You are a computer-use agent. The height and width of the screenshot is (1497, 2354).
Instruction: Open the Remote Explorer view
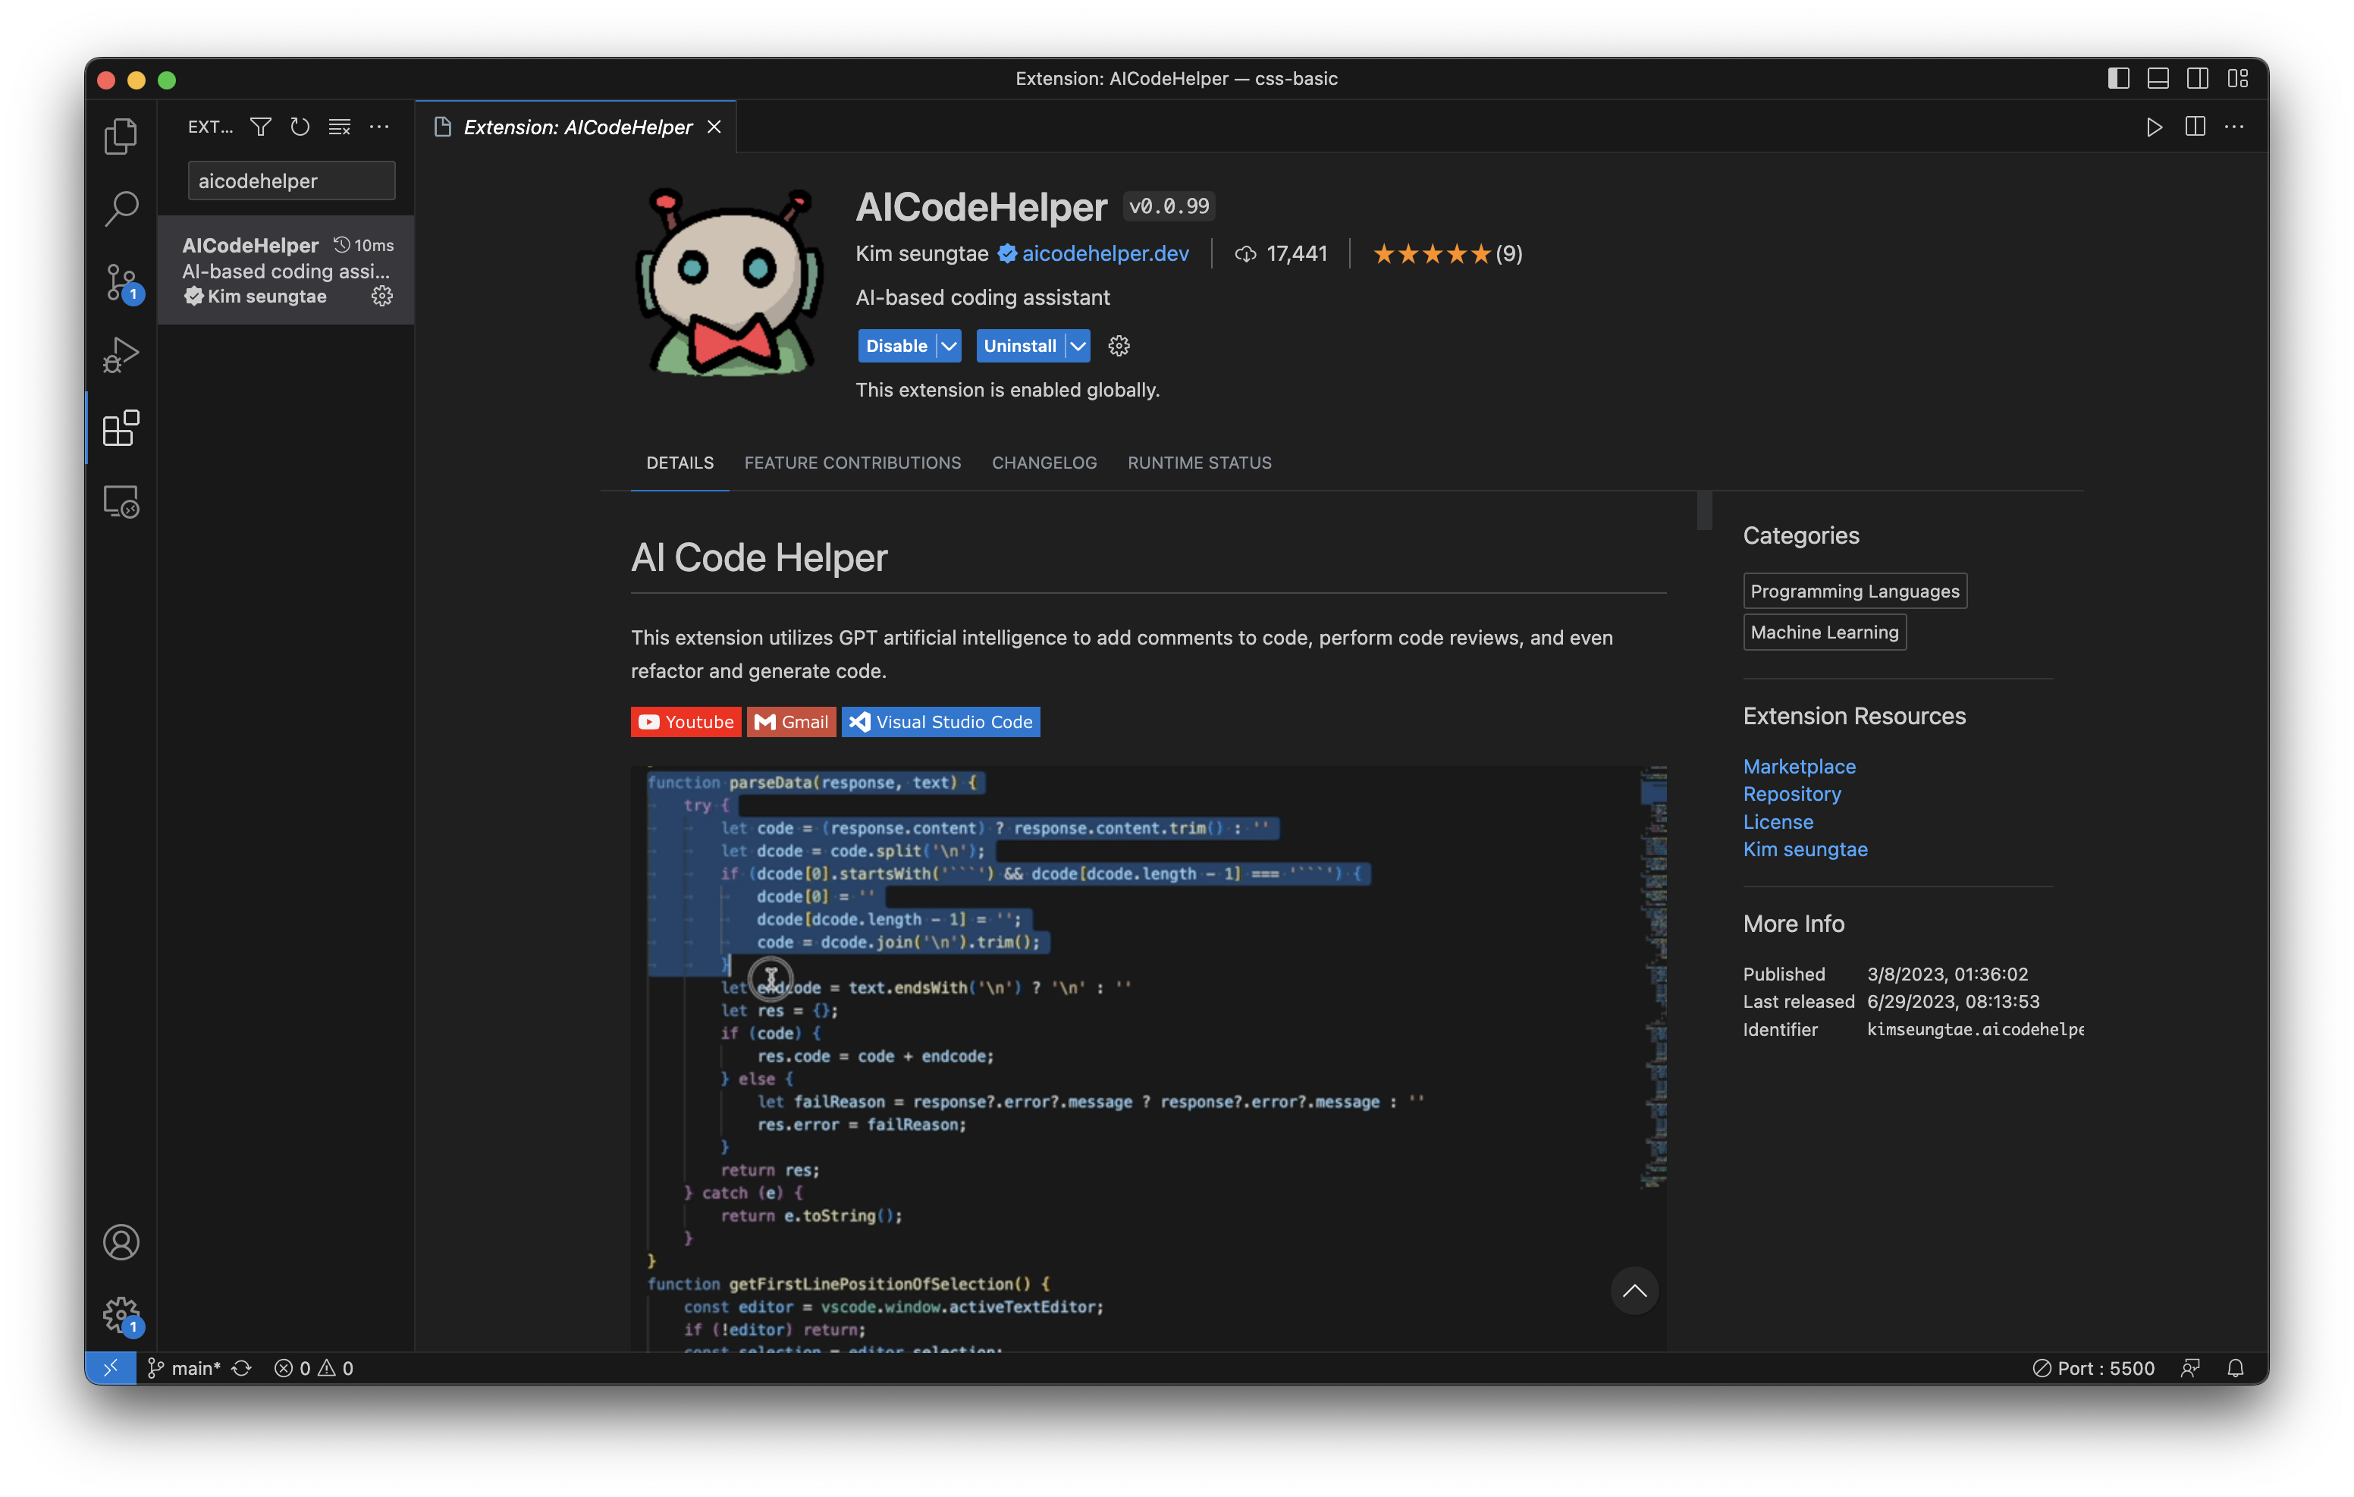121,501
